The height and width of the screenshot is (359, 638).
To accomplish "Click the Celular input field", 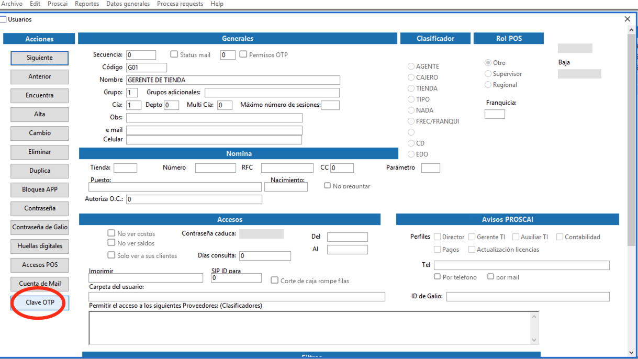I will pos(214,140).
